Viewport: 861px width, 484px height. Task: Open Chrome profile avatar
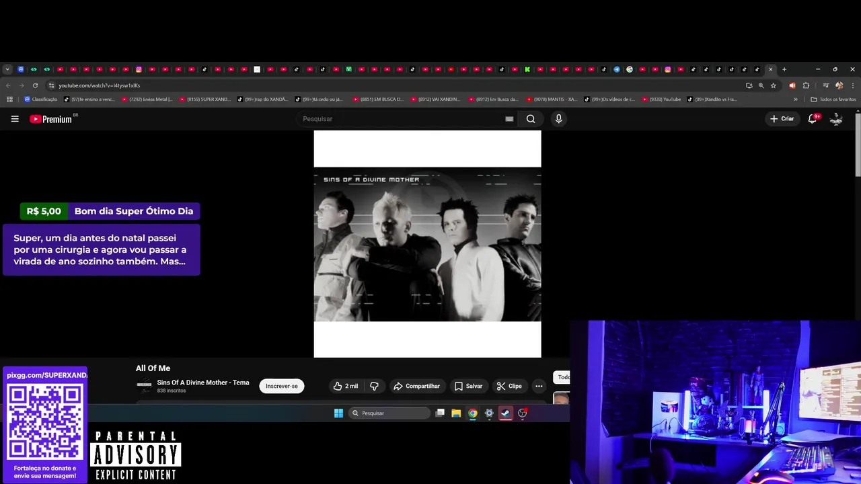[839, 85]
